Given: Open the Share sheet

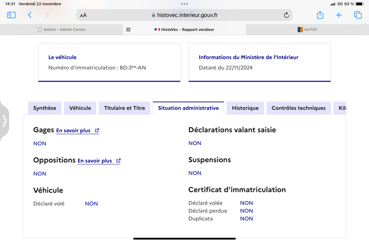Looking at the screenshot, I should (320, 15).
